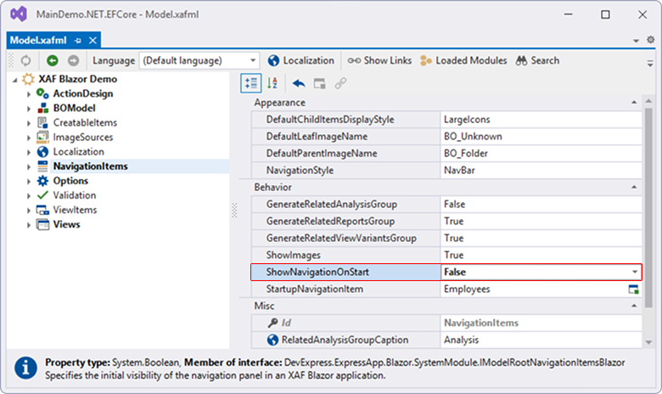
Task: Click the blue undo arrow in property toolbar
Action: (298, 82)
